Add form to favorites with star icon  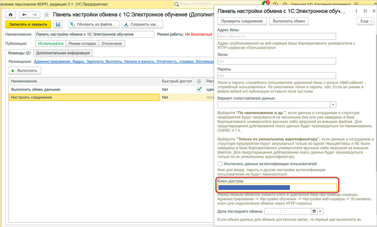click(46, 15)
